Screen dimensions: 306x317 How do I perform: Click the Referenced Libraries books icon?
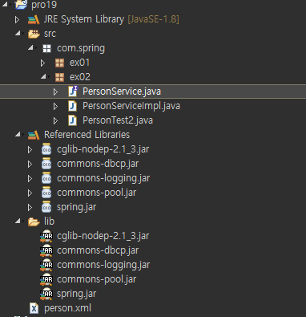click(34, 135)
